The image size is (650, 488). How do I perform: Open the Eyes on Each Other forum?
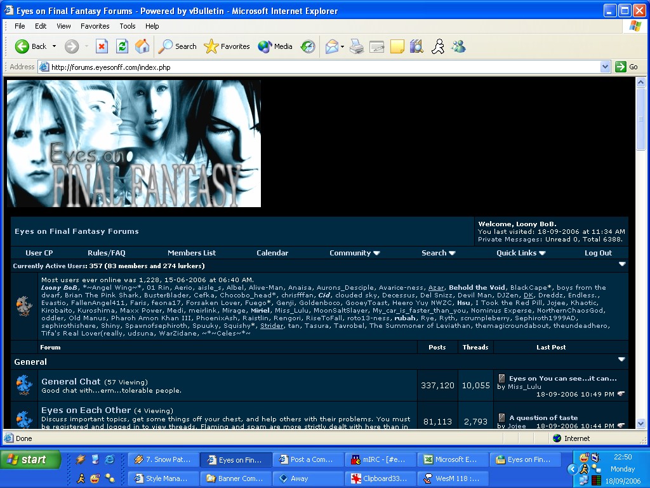coord(86,410)
